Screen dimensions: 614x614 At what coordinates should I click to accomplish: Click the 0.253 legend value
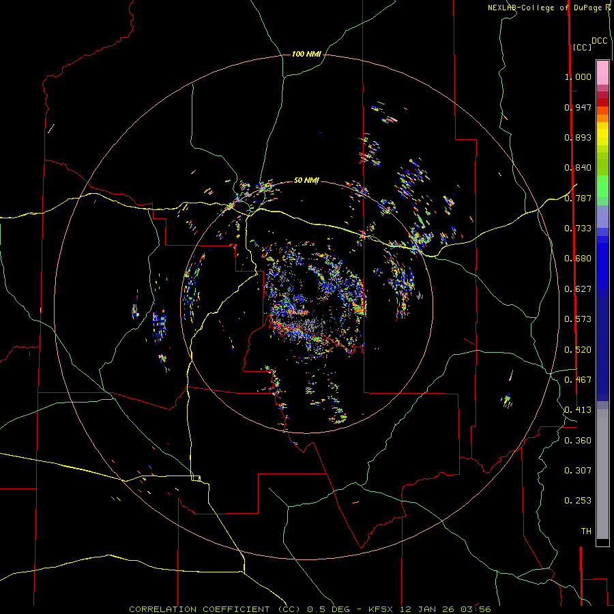[578, 501]
